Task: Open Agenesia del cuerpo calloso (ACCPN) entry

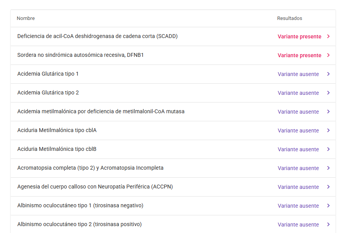Action: pyautogui.click(x=95, y=187)
